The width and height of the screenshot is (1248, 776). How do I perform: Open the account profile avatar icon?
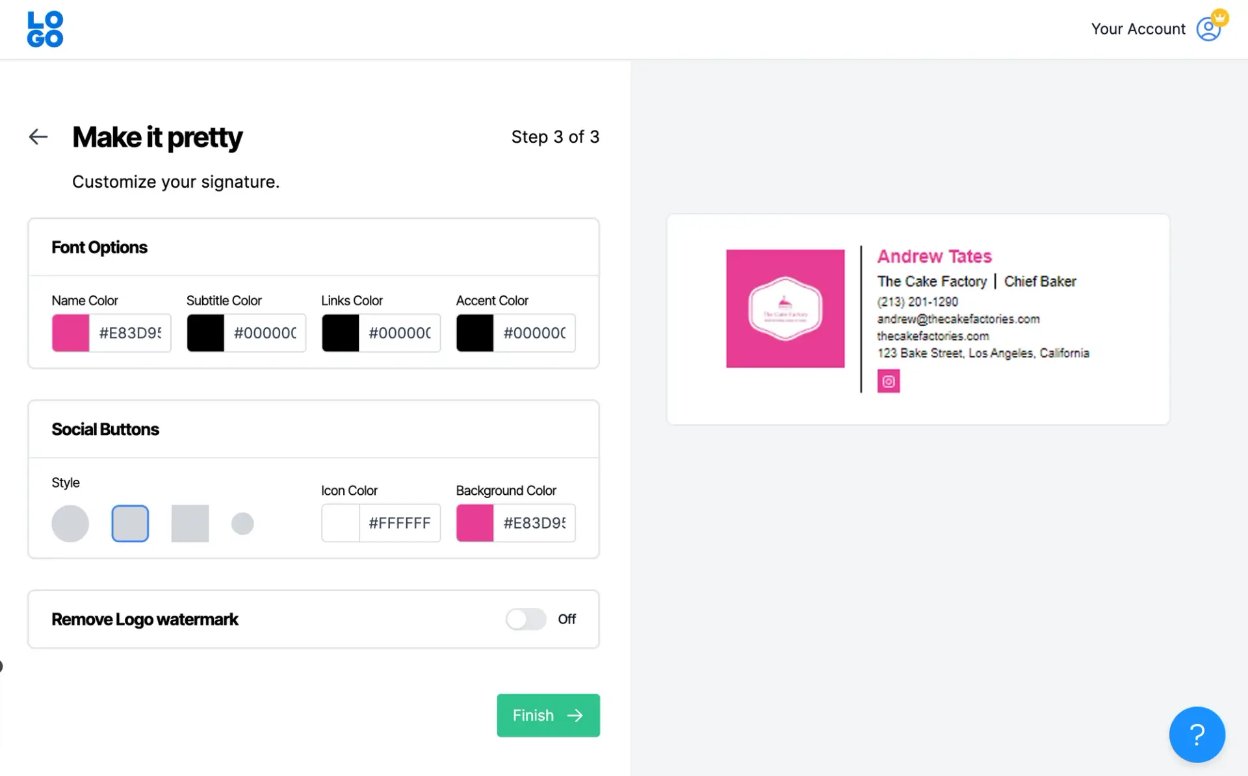pyautogui.click(x=1208, y=29)
